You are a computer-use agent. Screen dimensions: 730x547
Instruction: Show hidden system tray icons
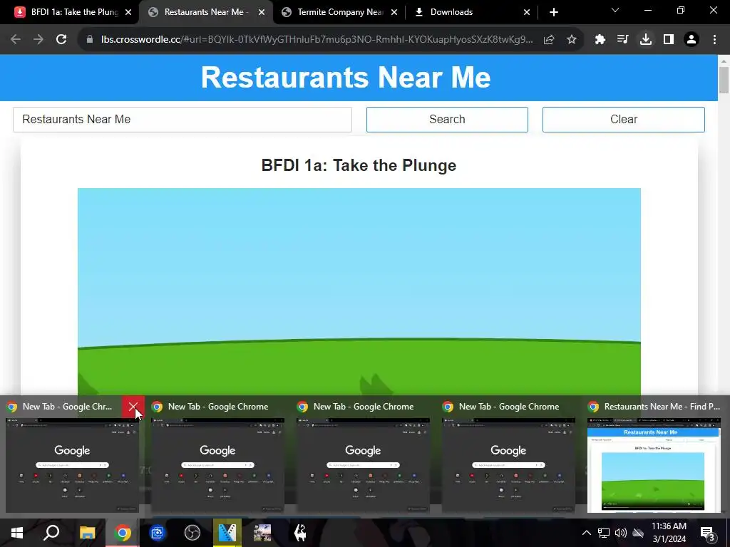[x=587, y=533]
